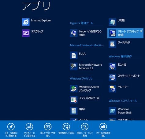Click ファイルの場所を開く icon

pyautogui.click(x=103, y=127)
